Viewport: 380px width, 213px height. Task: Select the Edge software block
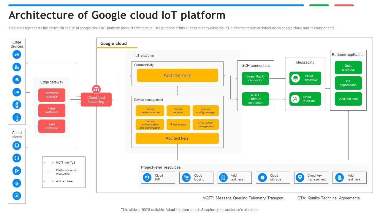pos(52,110)
